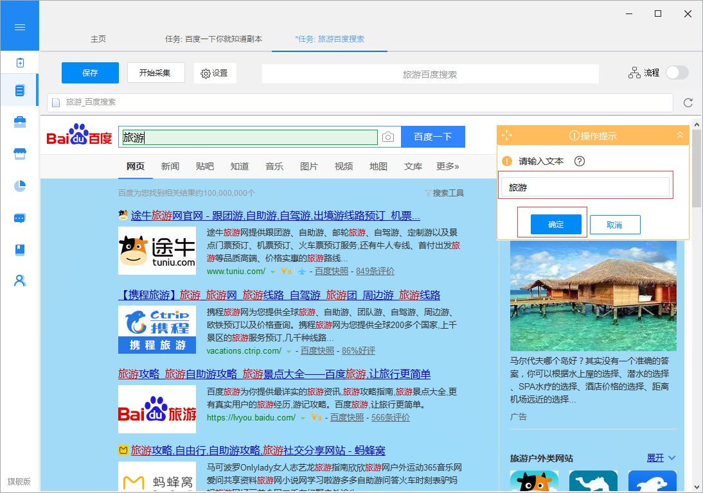
Task: Click the URL address bar field
Action: pyautogui.click(x=360, y=103)
